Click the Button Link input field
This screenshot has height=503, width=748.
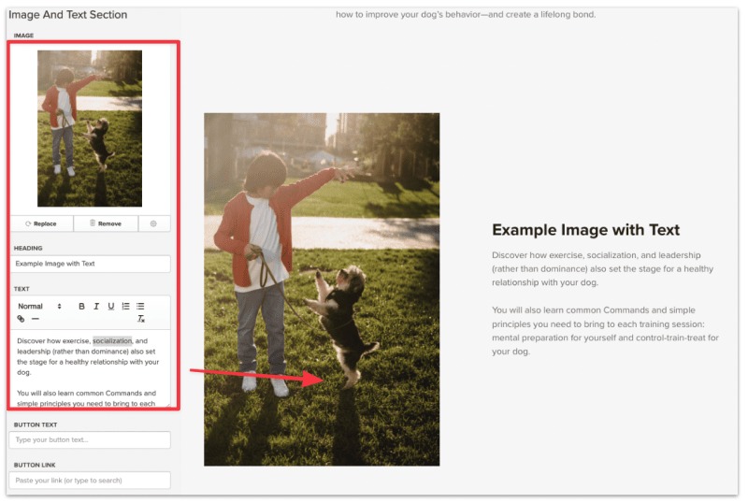click(90, 481)
